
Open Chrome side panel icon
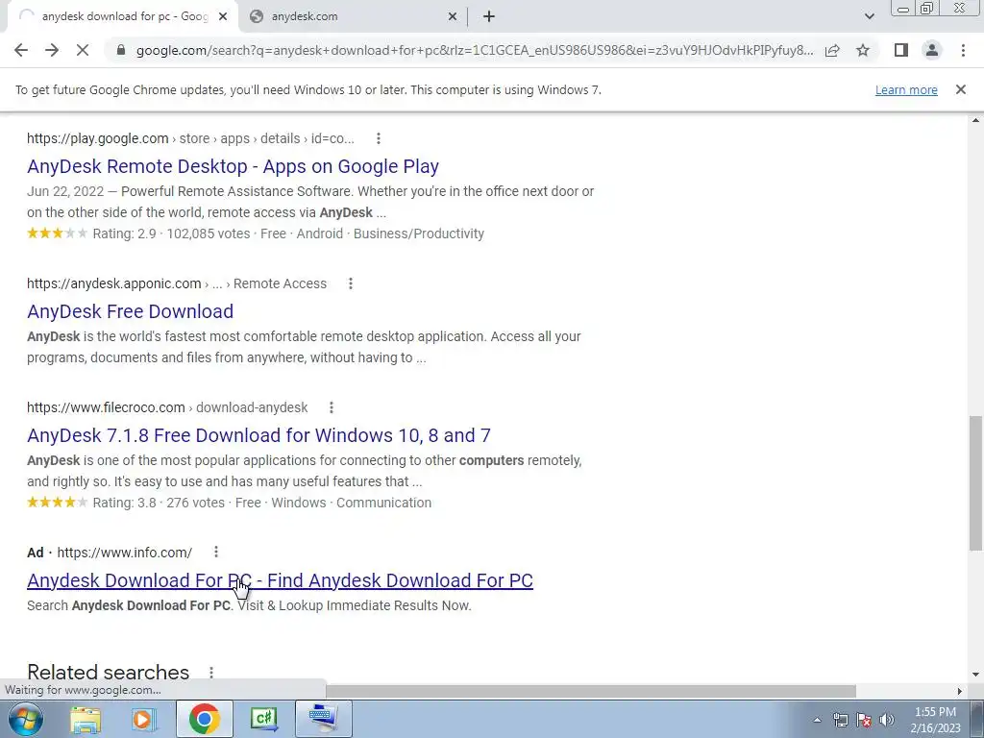click(x=901, y=50)
